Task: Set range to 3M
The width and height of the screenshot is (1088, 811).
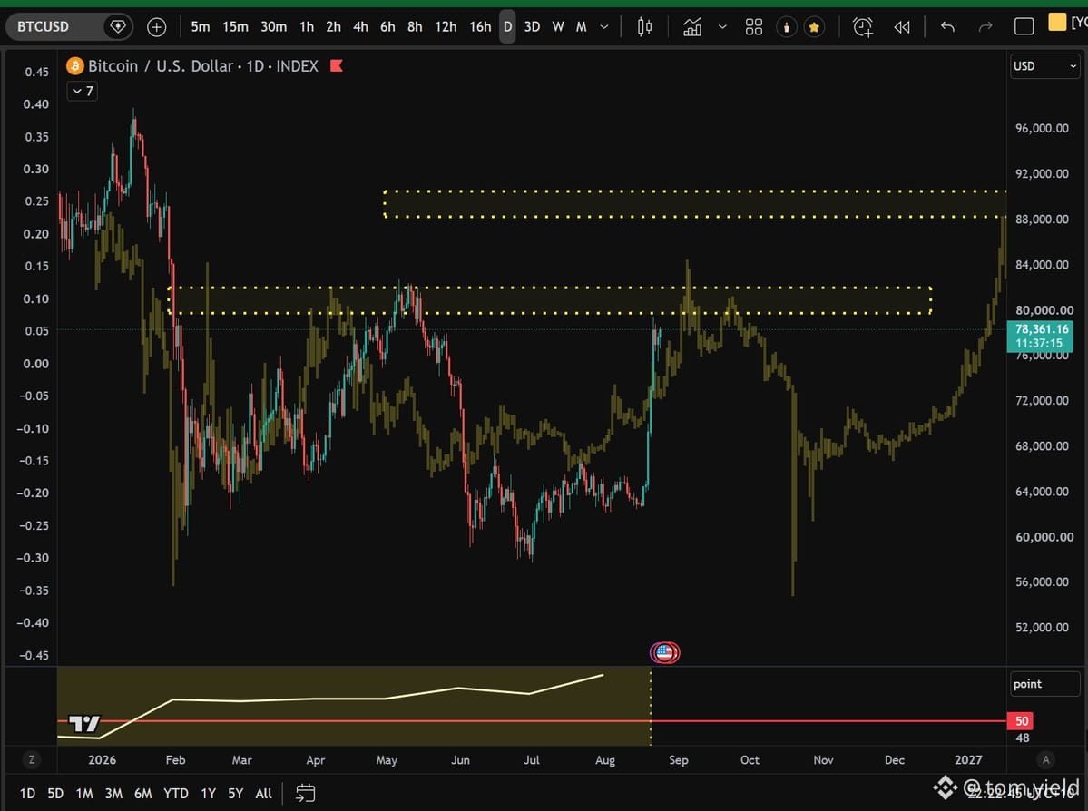Action: point(113,793)
